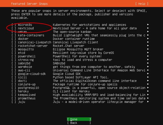The height and width of the screenshot is (125, 163).
Task: Click 'Google Cloud SDK' description text
Action: point(67,74)
